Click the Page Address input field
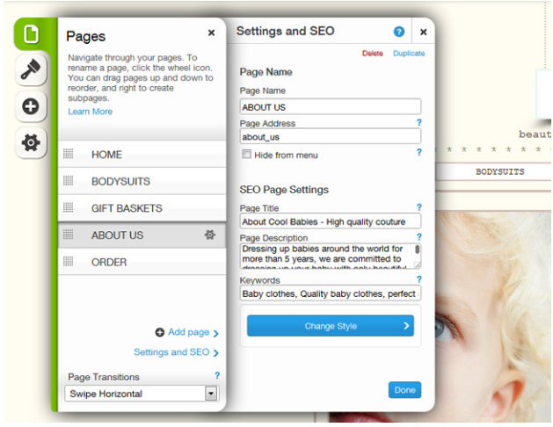 330,136
